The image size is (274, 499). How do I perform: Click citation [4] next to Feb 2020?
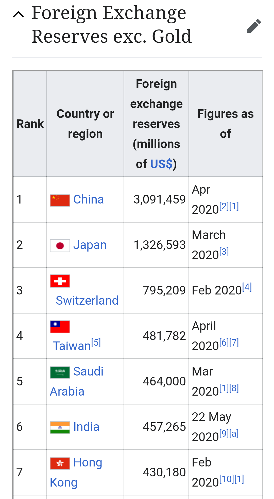(x=247, y=287)
